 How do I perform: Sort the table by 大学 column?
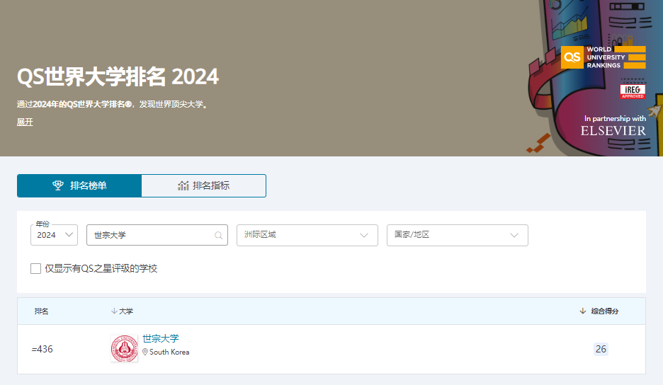[122, 311]
